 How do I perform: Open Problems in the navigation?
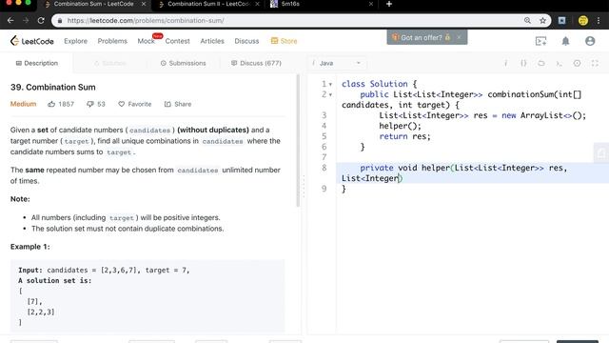[112, 41]
